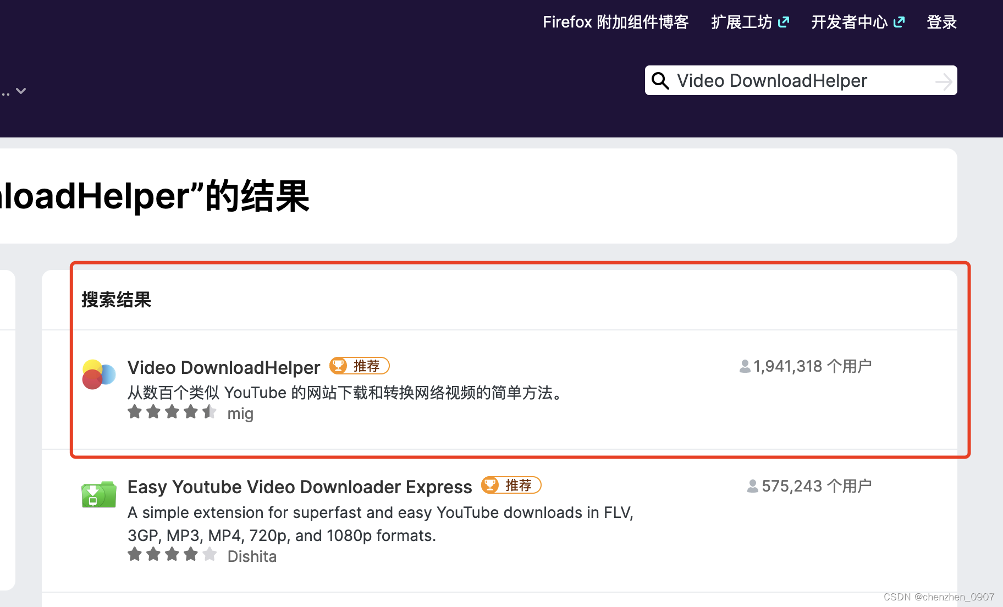Open the Video DownloadHelper result title
The image size is (1003, 607).
224,367
